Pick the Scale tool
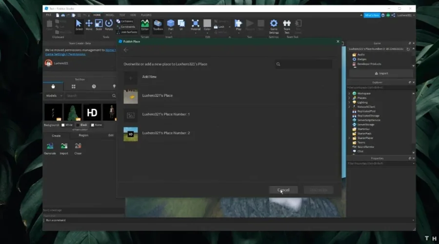 coord(99,25)
